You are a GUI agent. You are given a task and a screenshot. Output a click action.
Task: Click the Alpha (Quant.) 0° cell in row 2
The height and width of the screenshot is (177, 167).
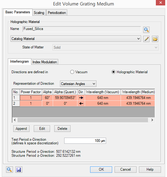(x=65, y=103)
